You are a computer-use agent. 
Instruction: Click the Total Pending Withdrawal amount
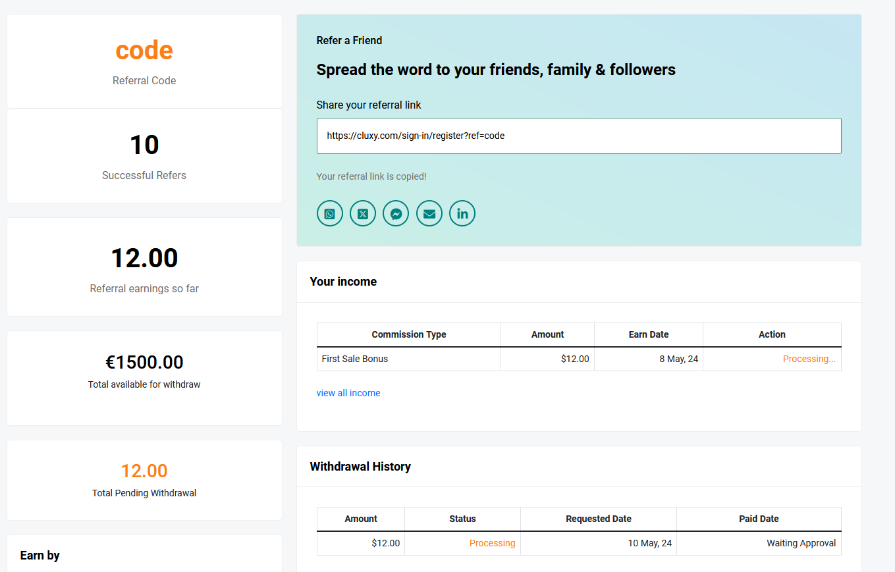point(144,471)
